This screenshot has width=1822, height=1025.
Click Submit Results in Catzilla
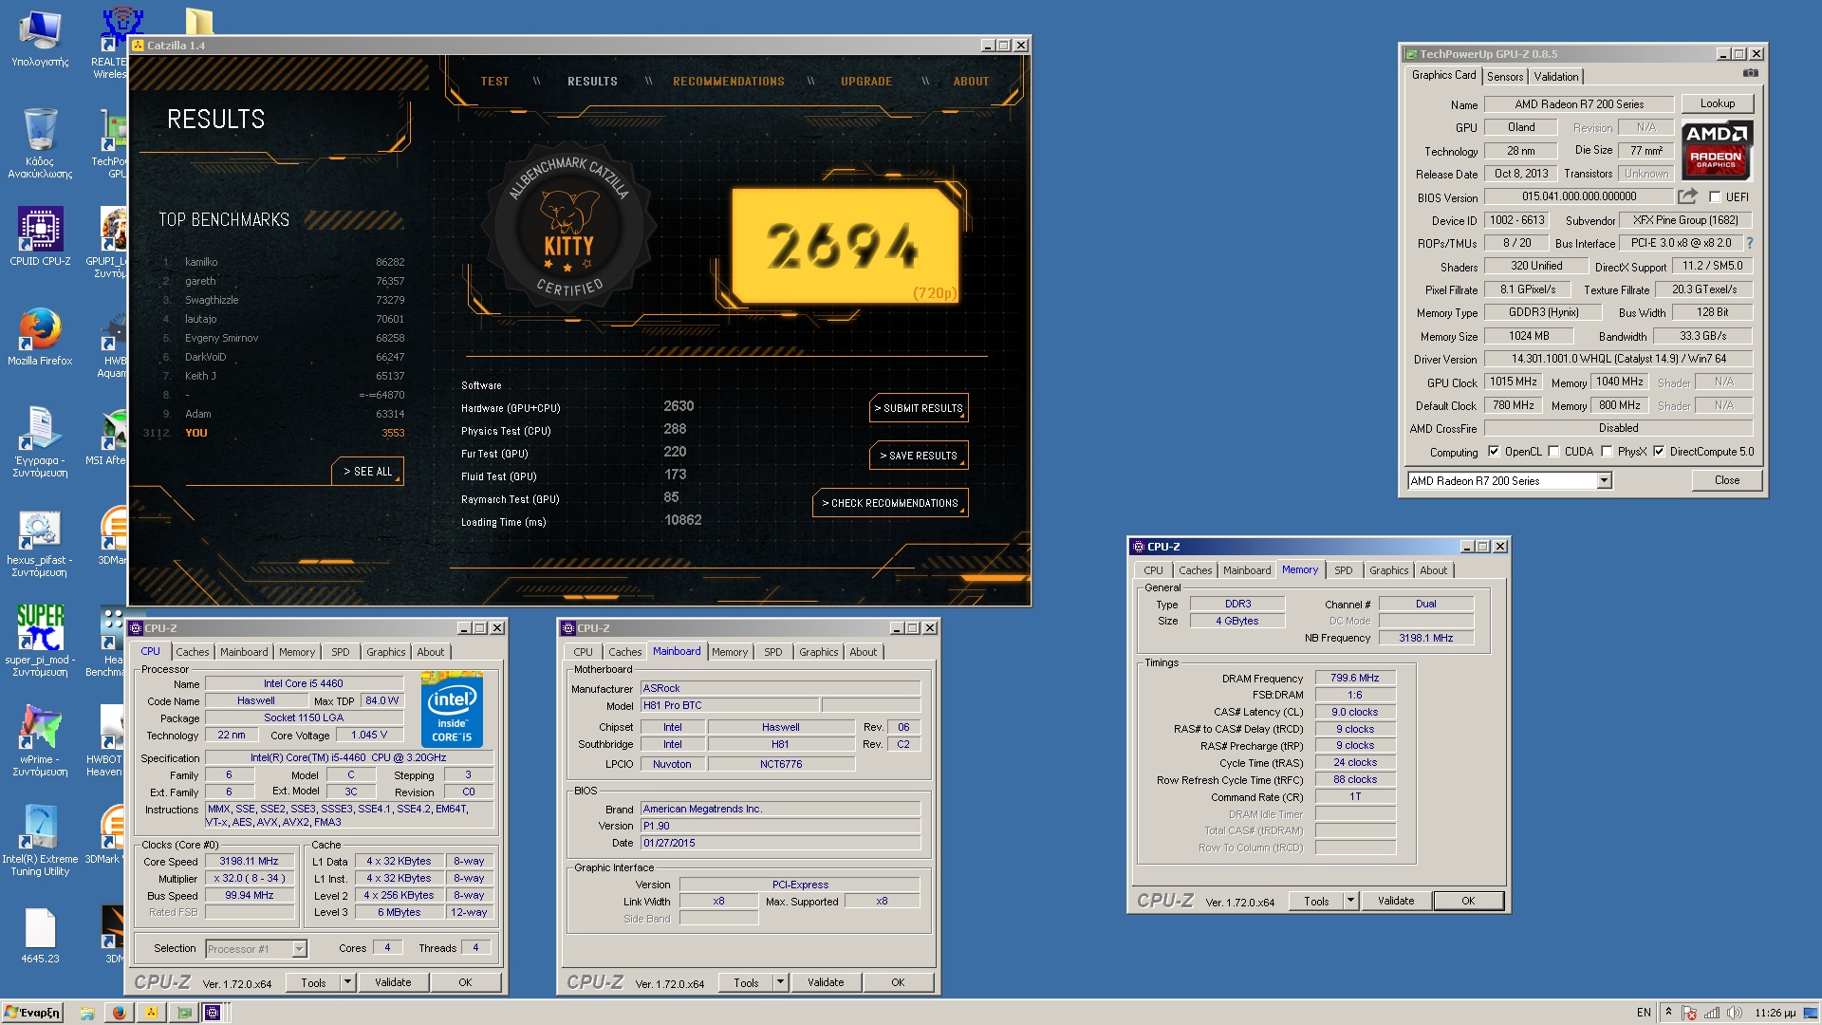click(x=919, y=408)
